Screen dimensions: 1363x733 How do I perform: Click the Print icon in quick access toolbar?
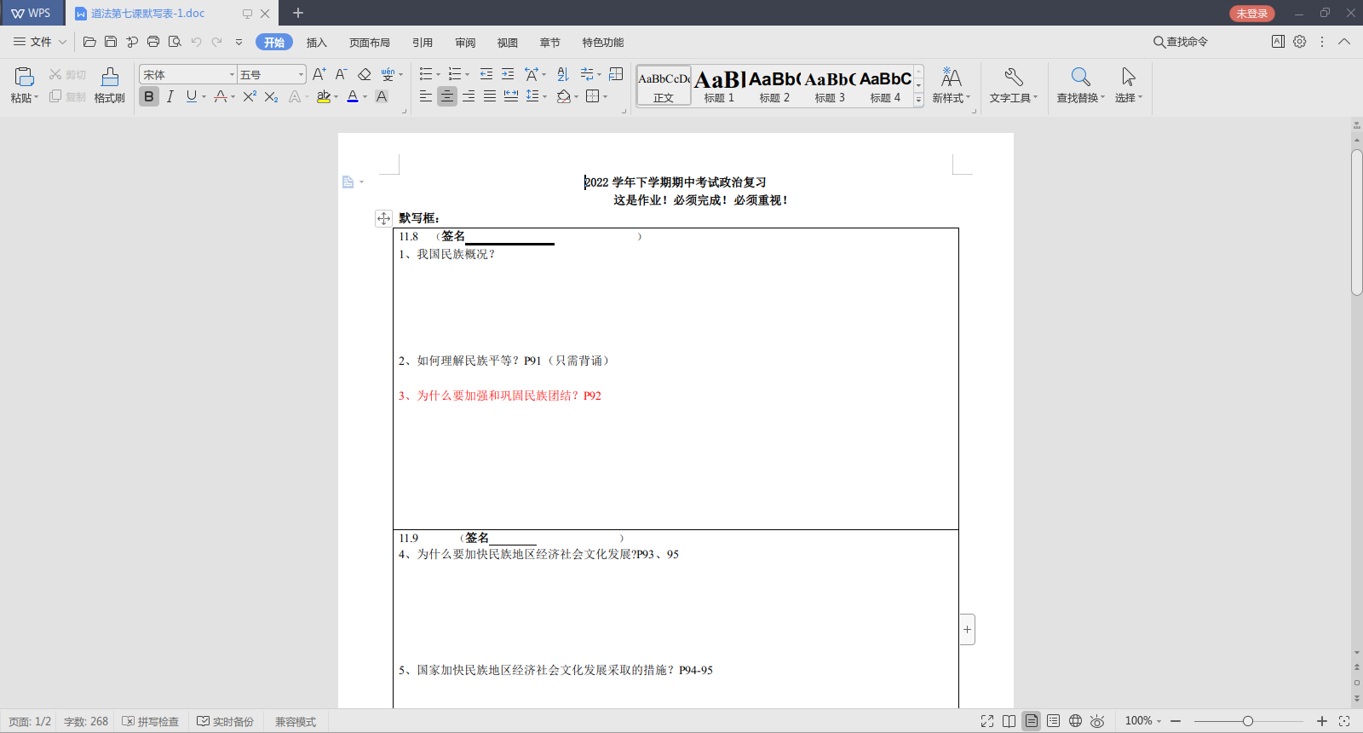(x=153, y=42)
